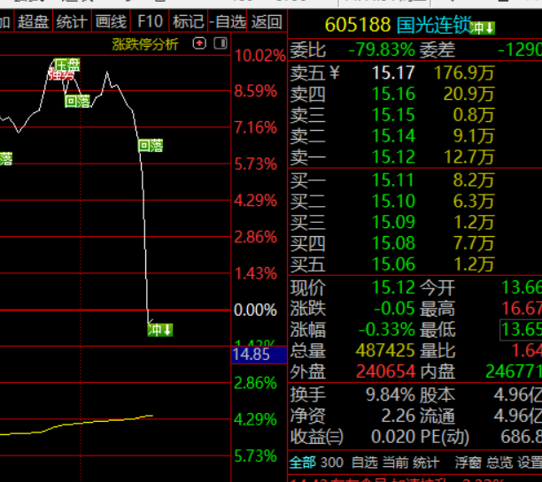Click the 回落 marker near the 5.73% line
The height and width of the screenshot is (482, 542).
(151, 145)
